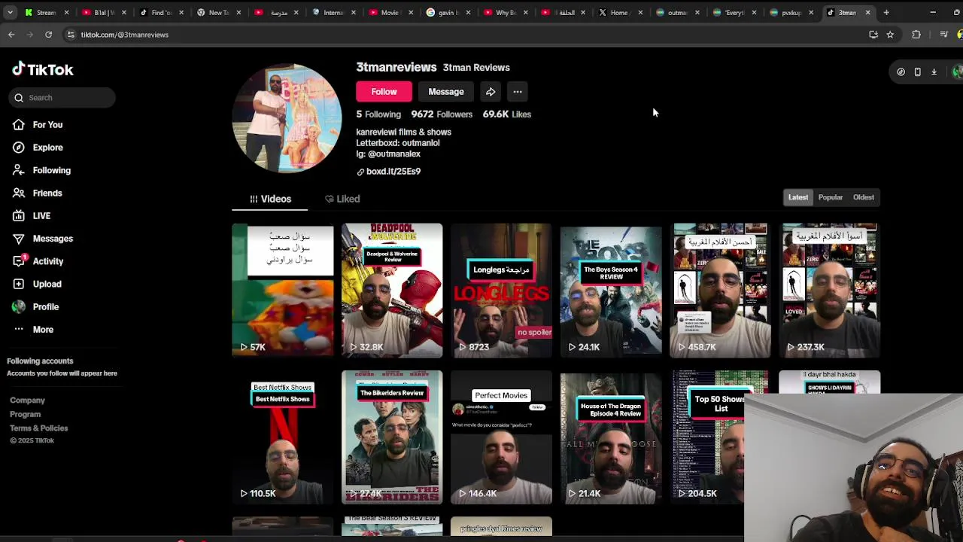The width and height of the screenshot is (963, 542).
Task: Open the 57K-view video with Arabic caption
Action: (x=283, y=289)
